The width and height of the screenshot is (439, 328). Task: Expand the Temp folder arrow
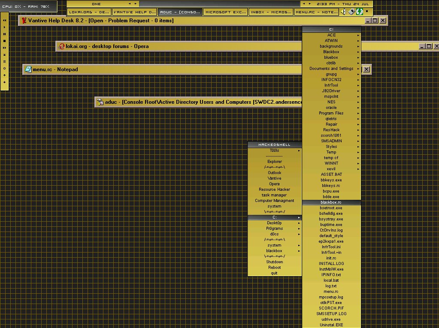pos(358,152)
